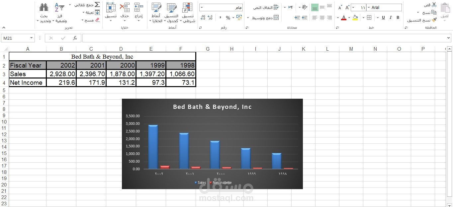Image resolution: width=453 pixels, height=207 pixels.
Task: Open Format as Table dropdown
Action: (171, 13)
